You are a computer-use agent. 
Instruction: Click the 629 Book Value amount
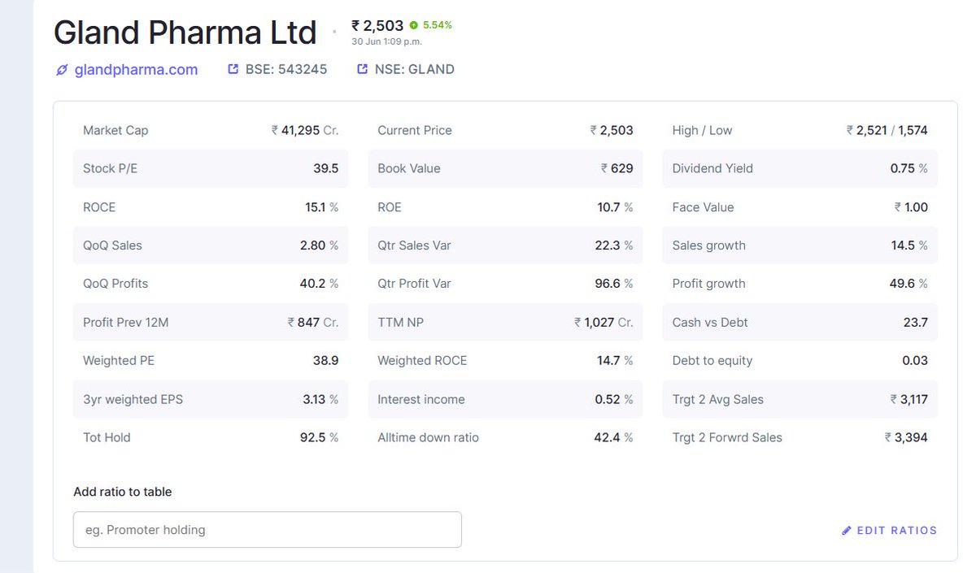click(617, 168)
